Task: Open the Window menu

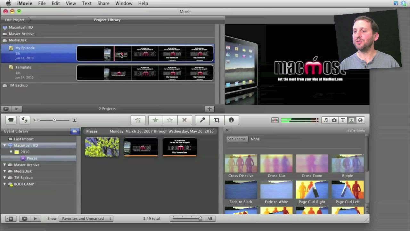Action: click(x=124, y=3)
